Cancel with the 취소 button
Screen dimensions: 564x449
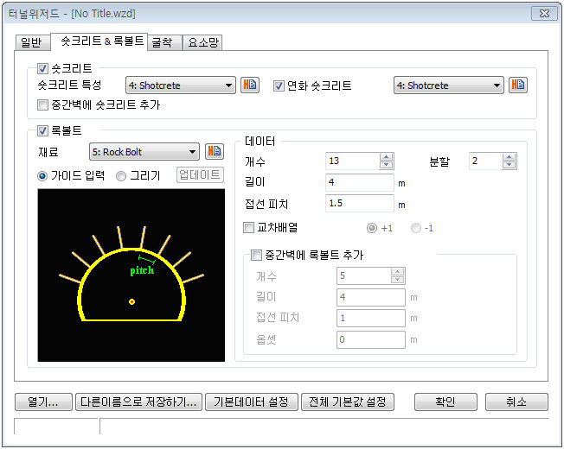click(516, 402)
